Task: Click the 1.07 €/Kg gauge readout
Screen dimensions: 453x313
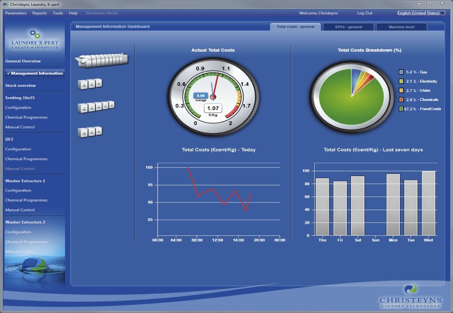Action: (x=213, y=109)
